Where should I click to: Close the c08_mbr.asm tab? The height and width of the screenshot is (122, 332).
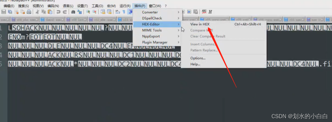click(x=37, y=20)
